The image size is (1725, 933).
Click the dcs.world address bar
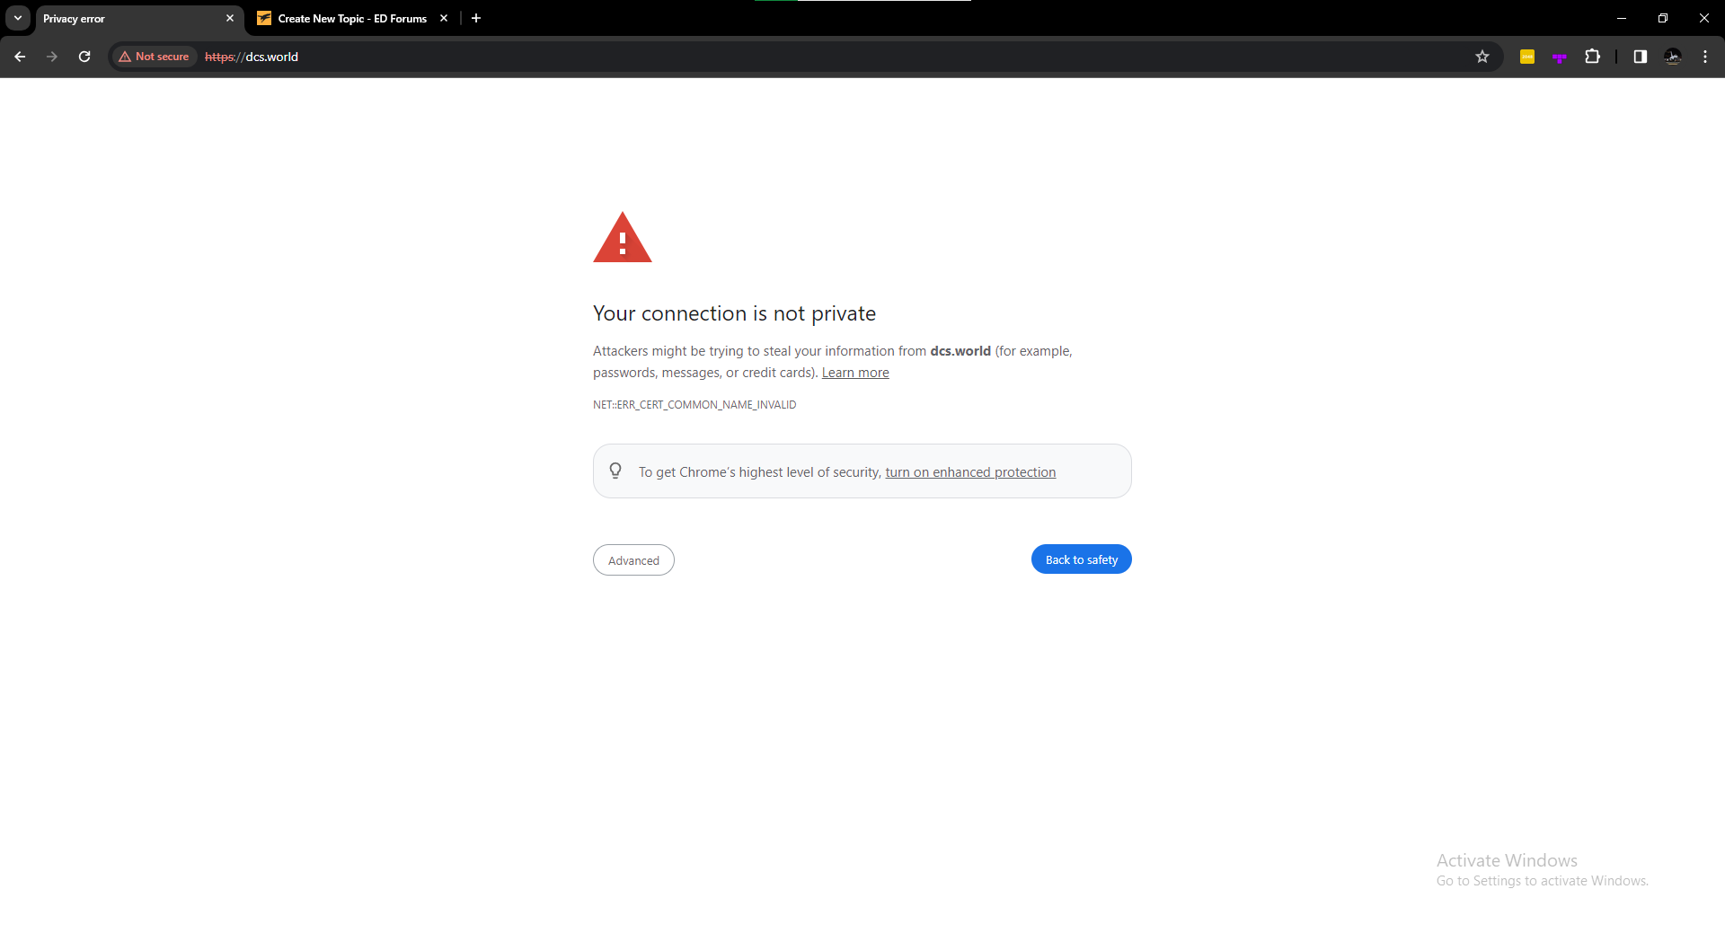tap(809, 57)
